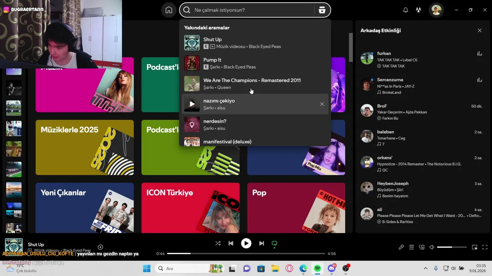Image resolution: width=492 pixels, height=276 pixels.
Task: Open the weather widget showing 15°C
Action: (x=22, y=268)
